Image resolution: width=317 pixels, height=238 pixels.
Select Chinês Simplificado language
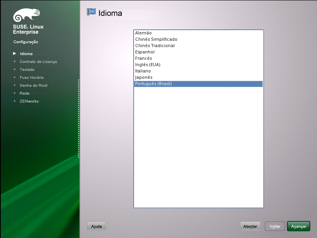click(x=198, y=39)
